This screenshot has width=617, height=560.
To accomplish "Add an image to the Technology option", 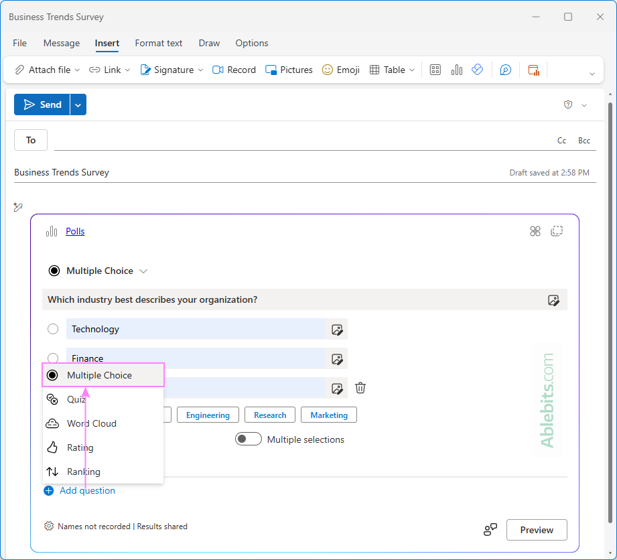I will click(337, 329).
